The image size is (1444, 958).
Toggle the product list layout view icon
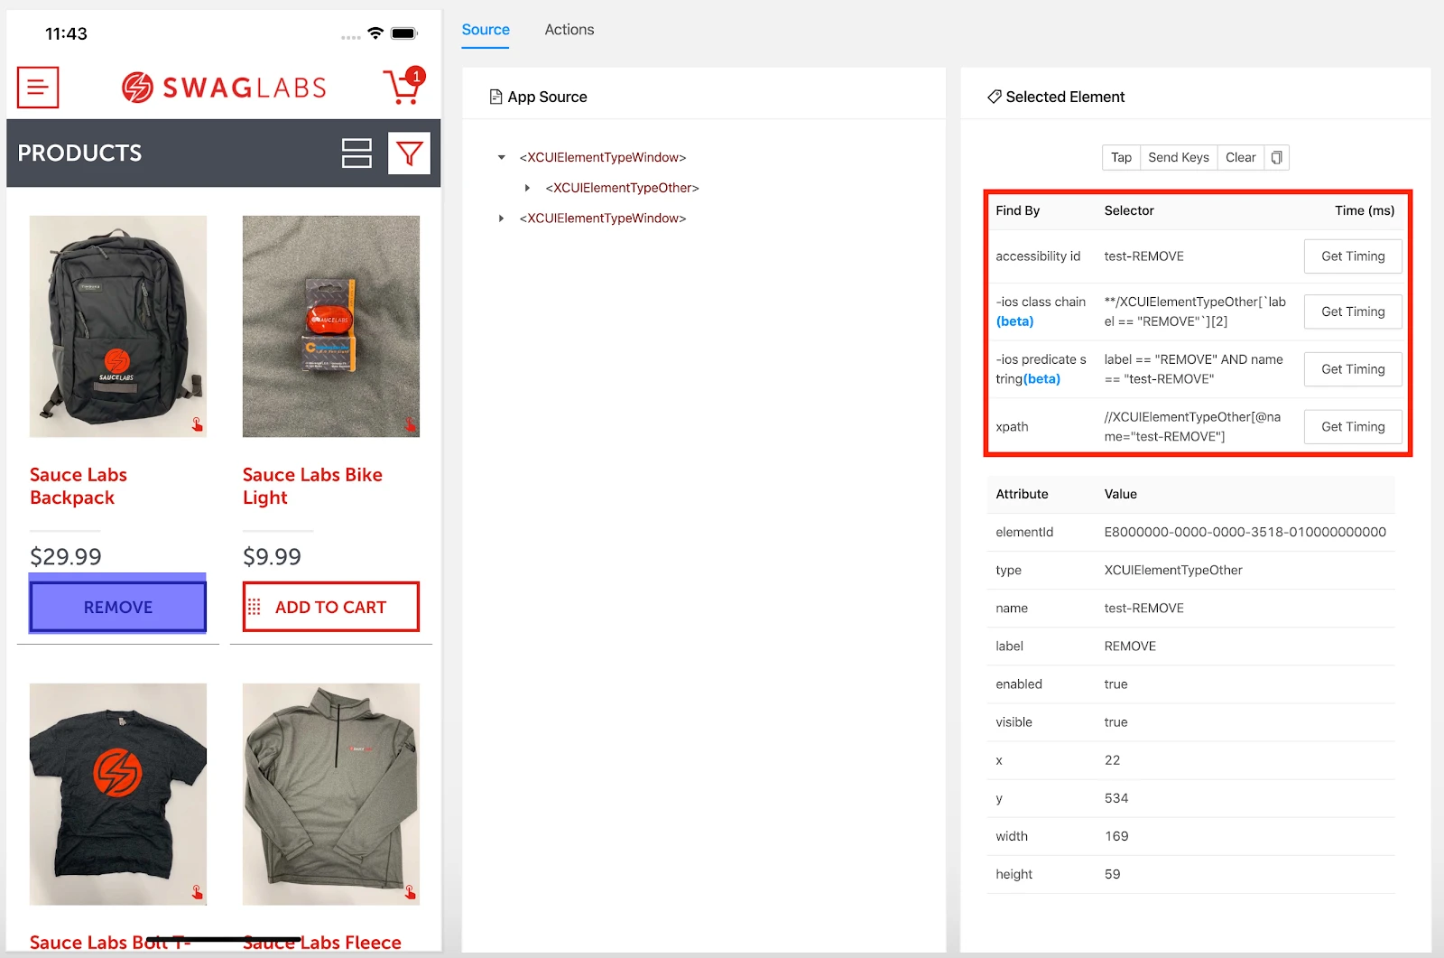[356, 153]
